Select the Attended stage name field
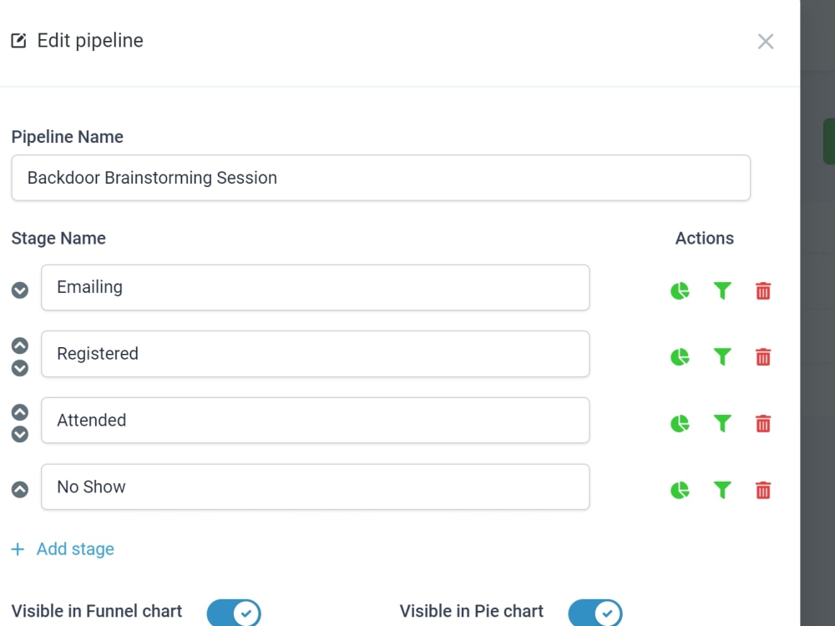This screenshot has width=835, height=626. [x=316, y=420]
